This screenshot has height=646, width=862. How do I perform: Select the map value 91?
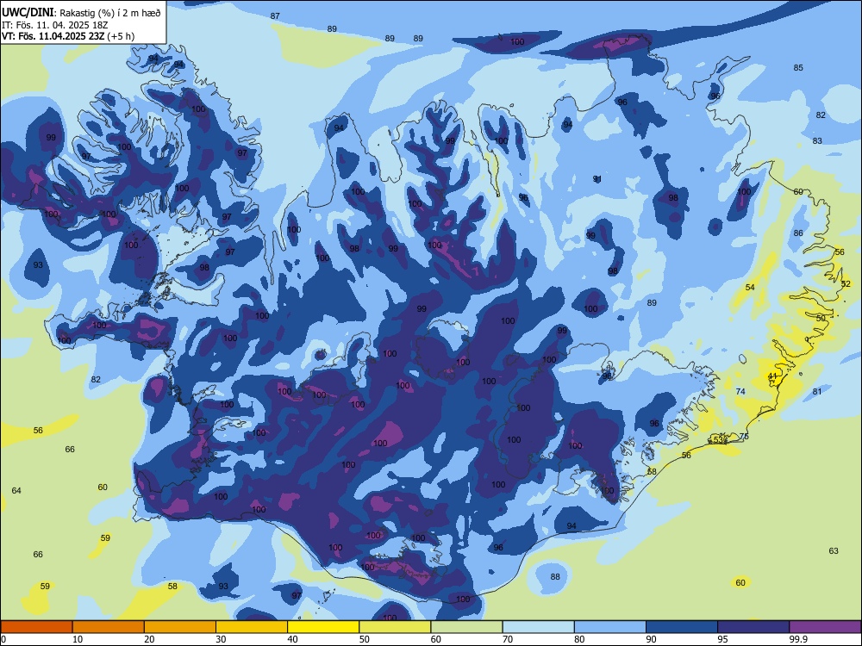click(597, 179)
